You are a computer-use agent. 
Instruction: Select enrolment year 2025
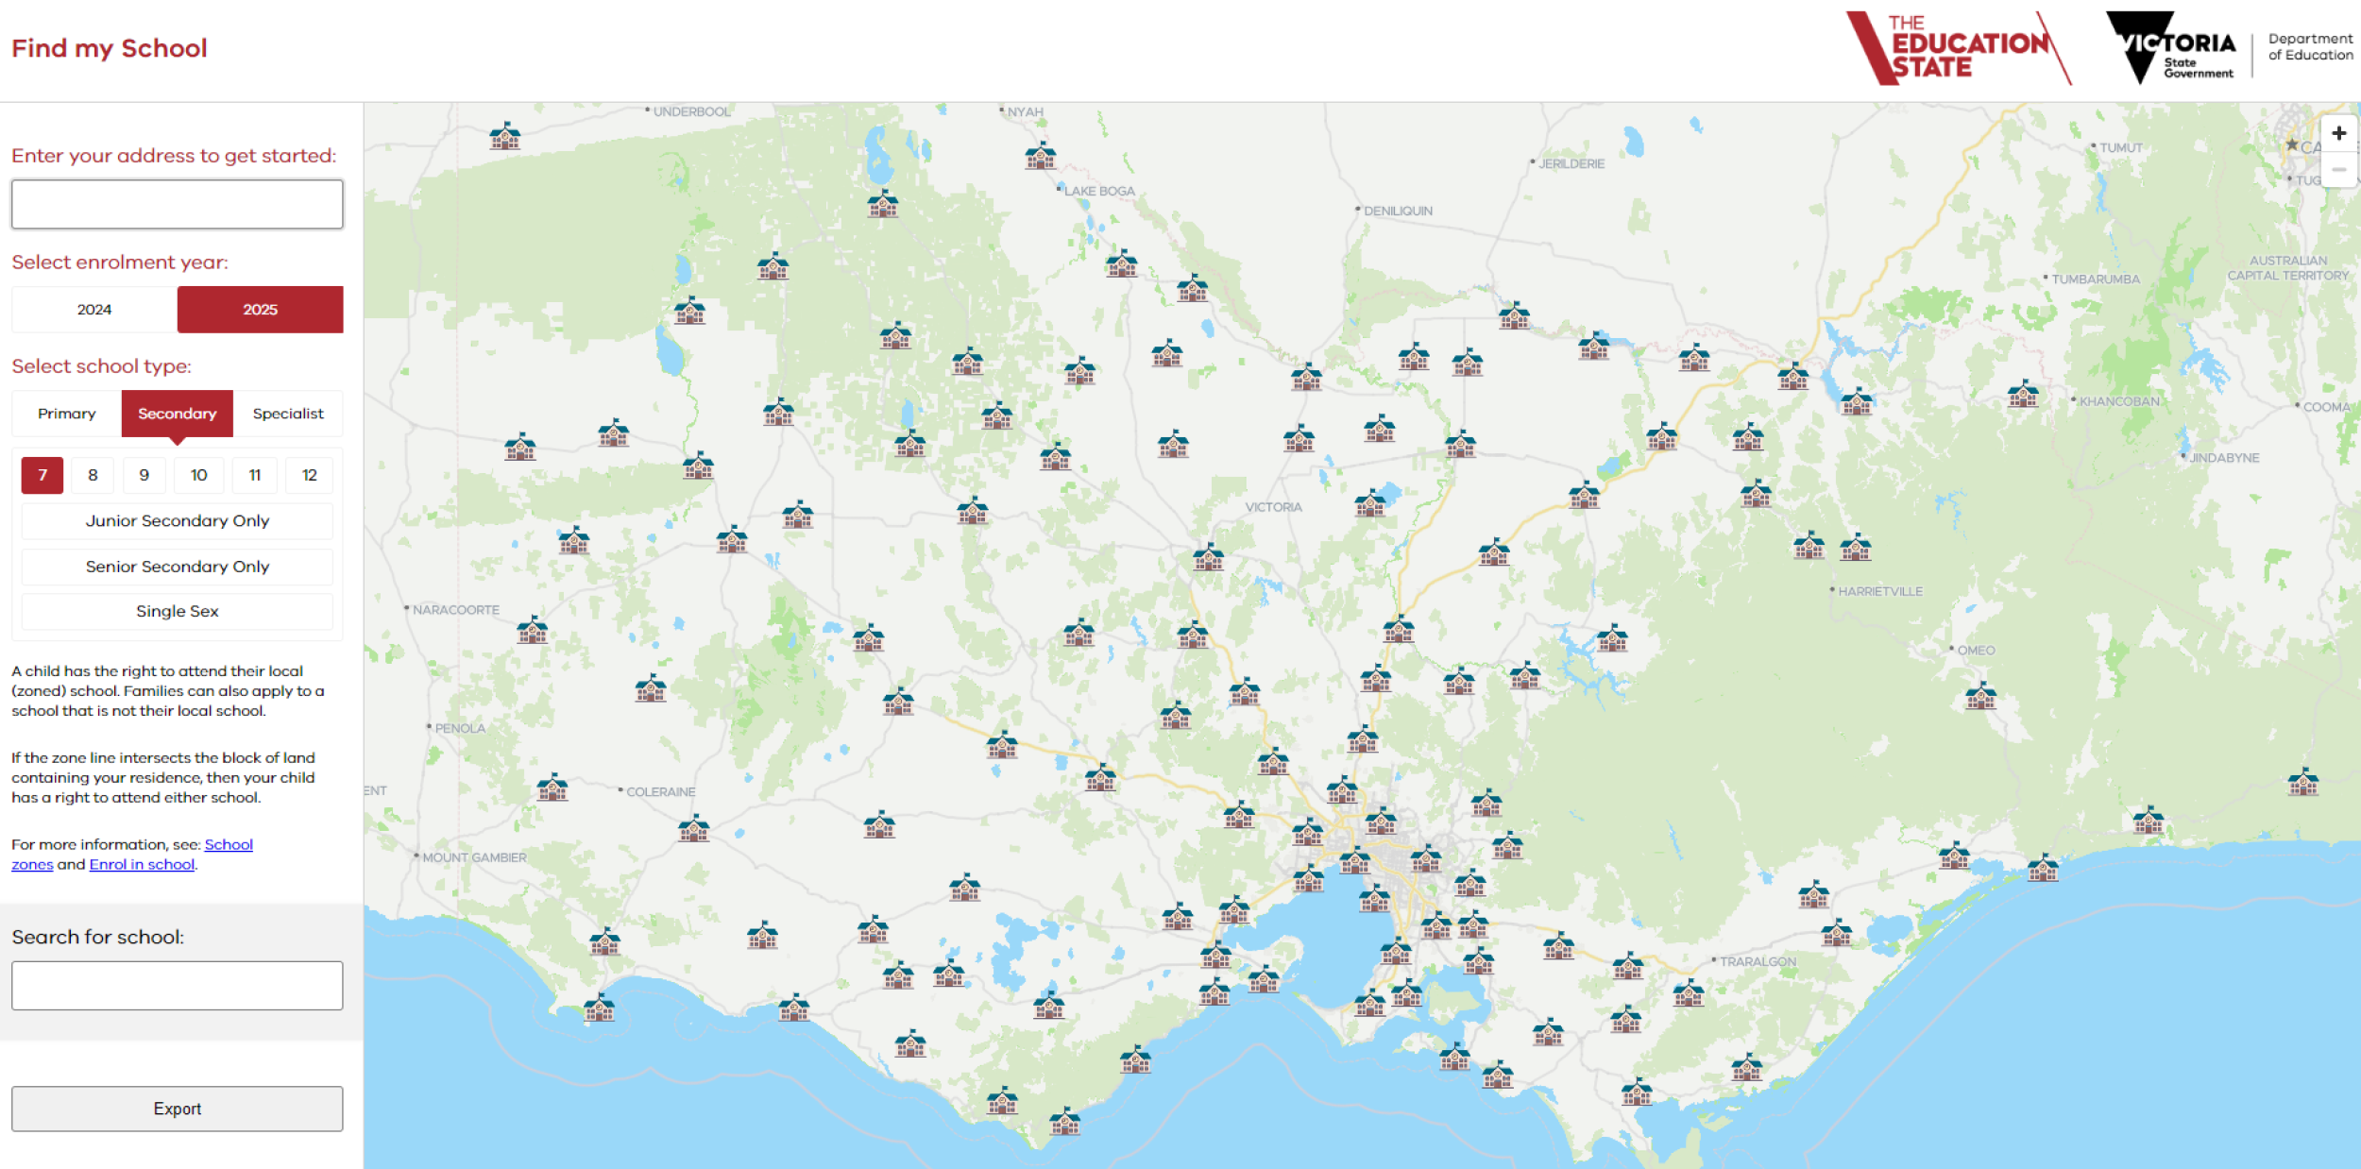tap(260, 310)
